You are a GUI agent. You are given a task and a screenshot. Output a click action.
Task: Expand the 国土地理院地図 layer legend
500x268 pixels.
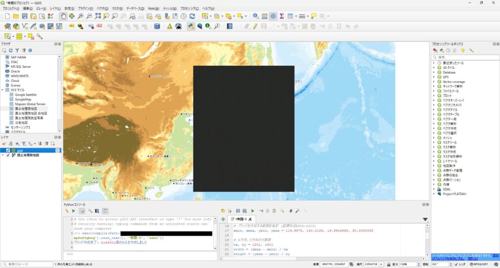(x=3, y=155)
